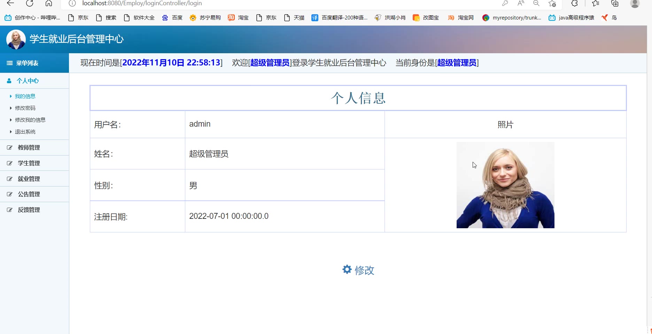The width and height of the screenshot is (652, 334).
Task: Go to browser home page icon
Action: click(x=49, y=3)
